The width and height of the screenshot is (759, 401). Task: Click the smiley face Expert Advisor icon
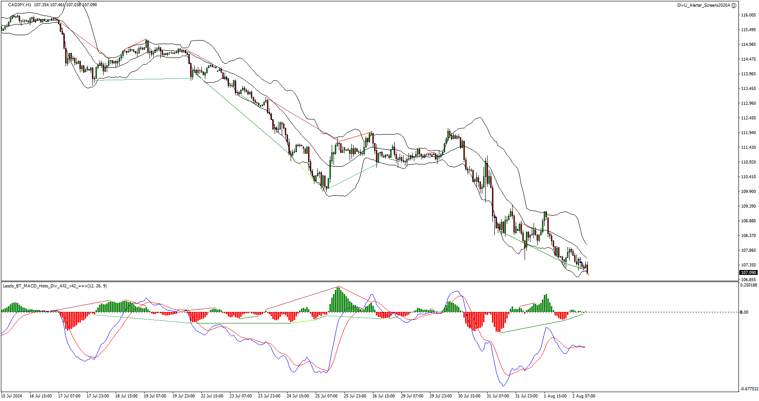pos(734,5)
